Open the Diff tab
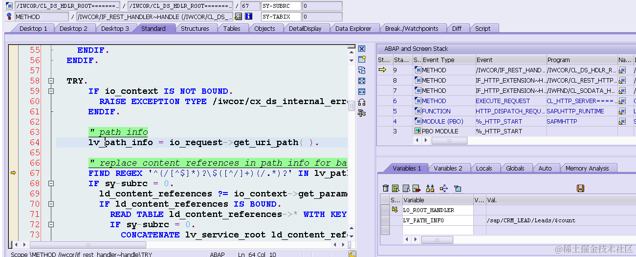The height and width of the screenshot is (257, 636). [x=457, y=28]
